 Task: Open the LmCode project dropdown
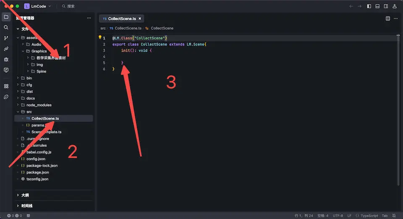pos(37,6)
